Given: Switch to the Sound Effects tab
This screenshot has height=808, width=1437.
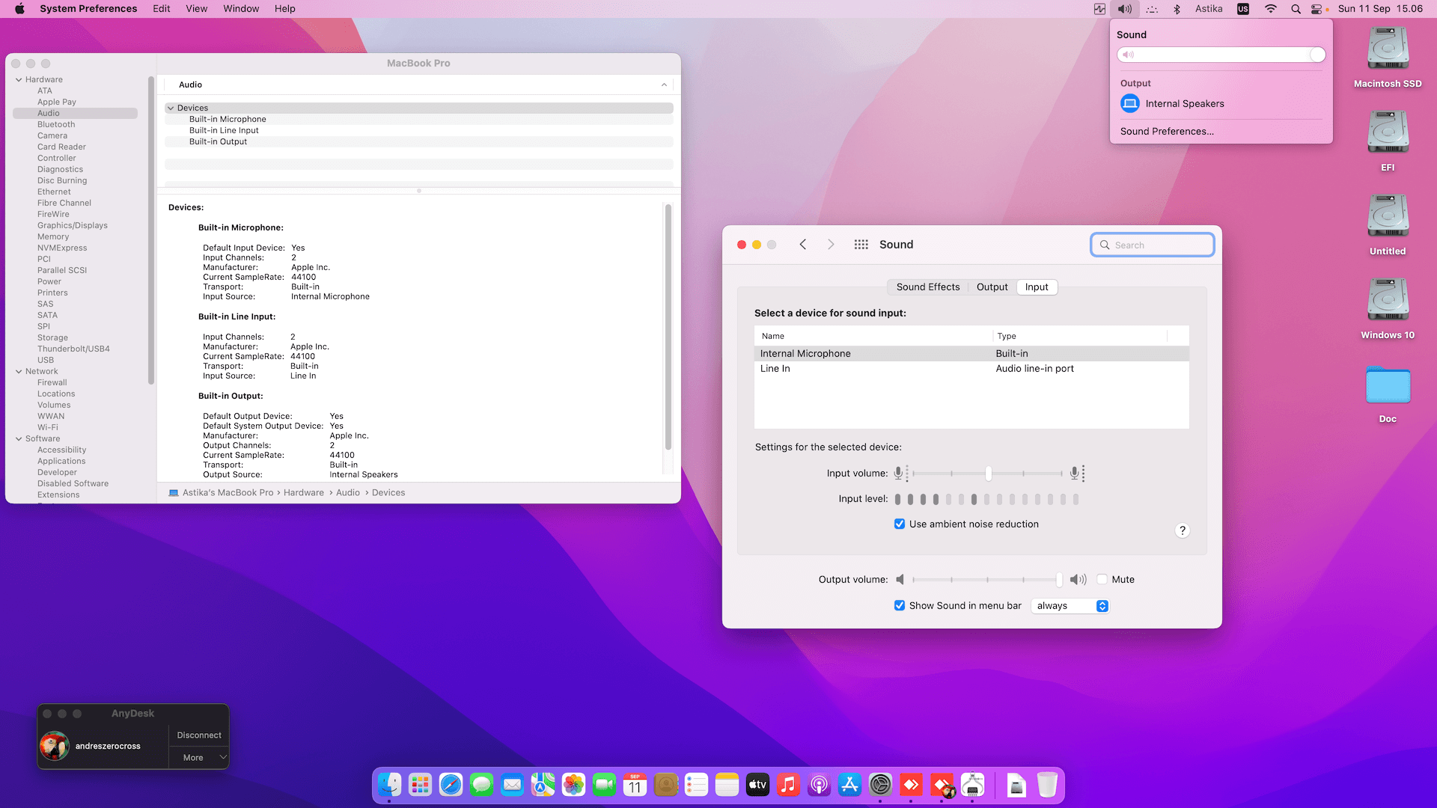Looking at the screenshot, I should pyautogui.click(x=927, y=287).
